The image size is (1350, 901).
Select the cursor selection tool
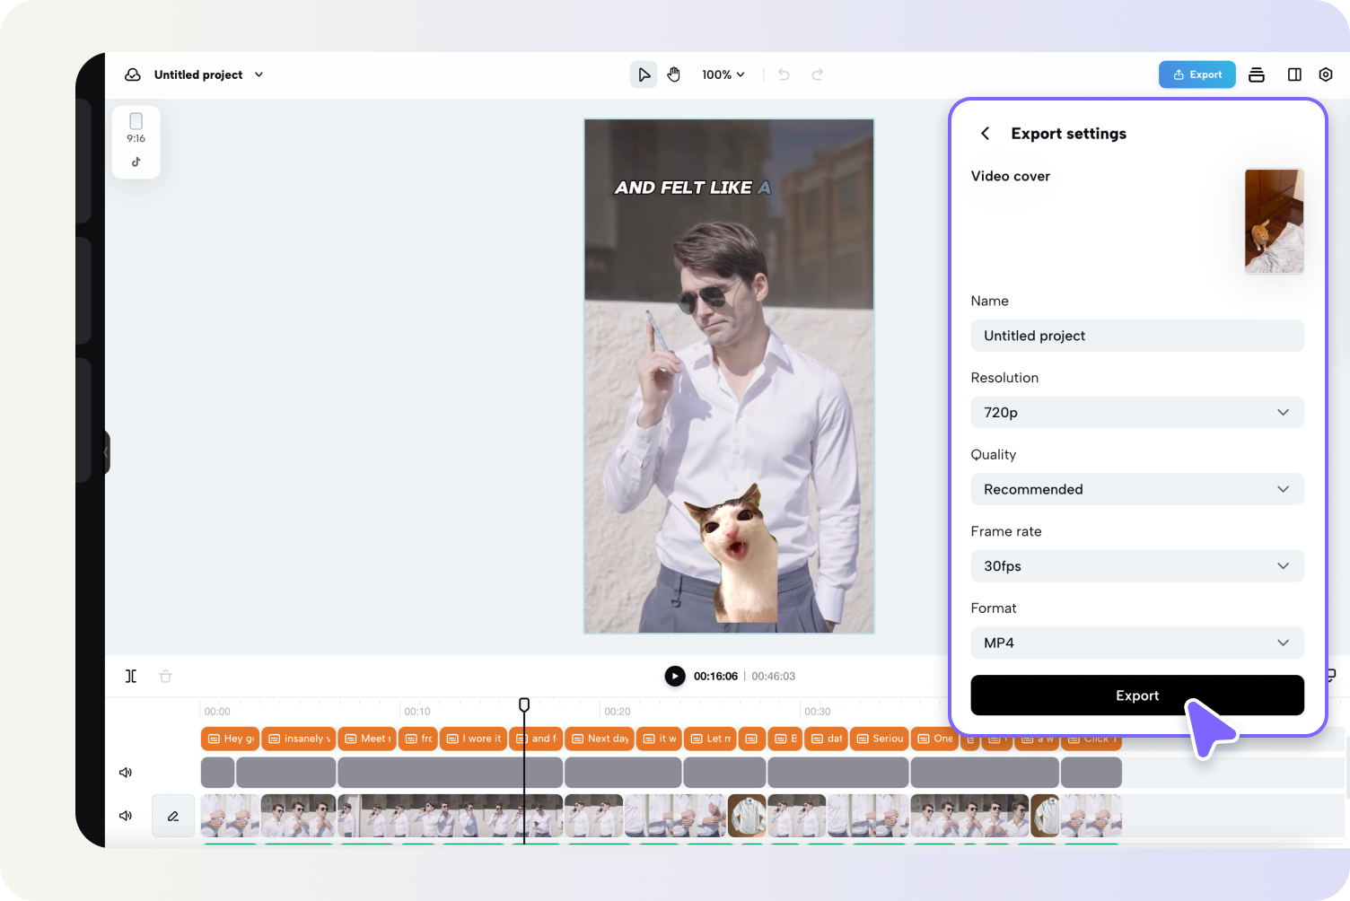(643, 74)
